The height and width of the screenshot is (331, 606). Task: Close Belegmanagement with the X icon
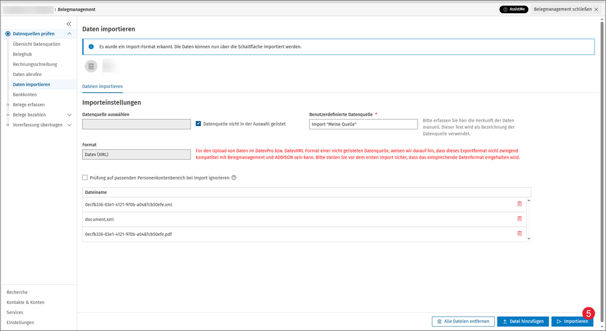coord(596,10)
